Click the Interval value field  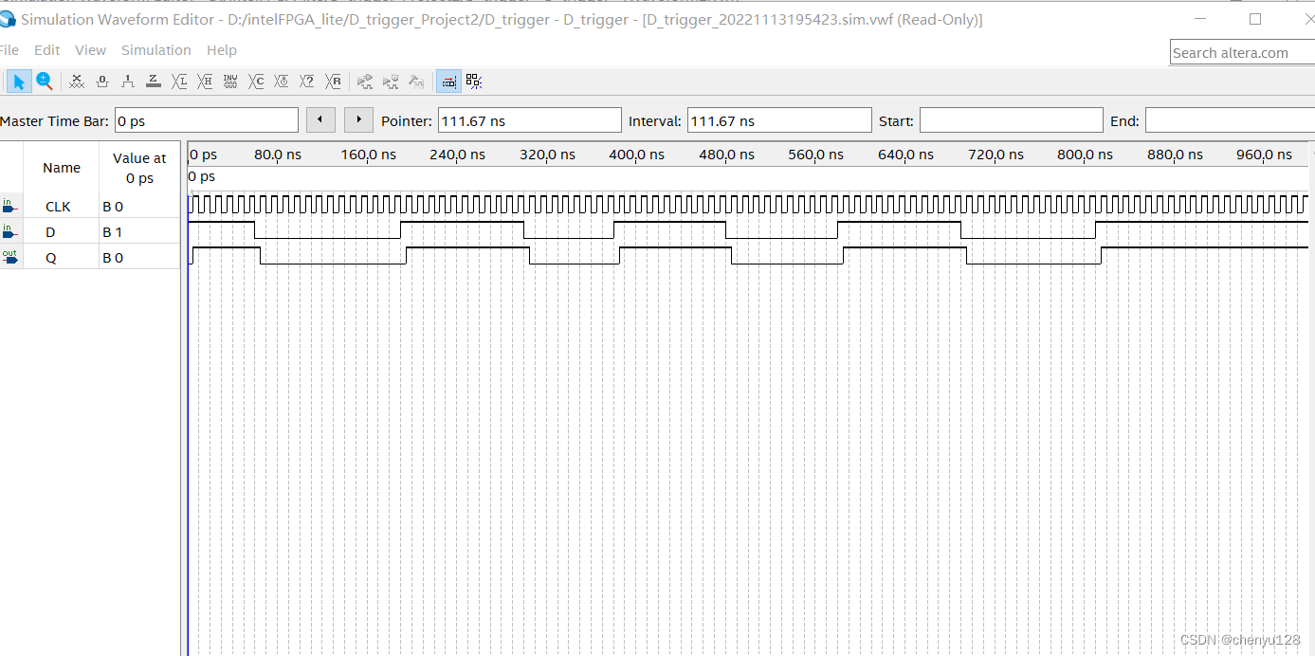[779, 121]
